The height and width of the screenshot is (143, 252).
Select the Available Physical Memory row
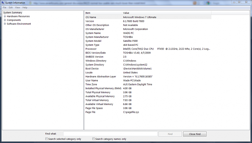[148, 96]
